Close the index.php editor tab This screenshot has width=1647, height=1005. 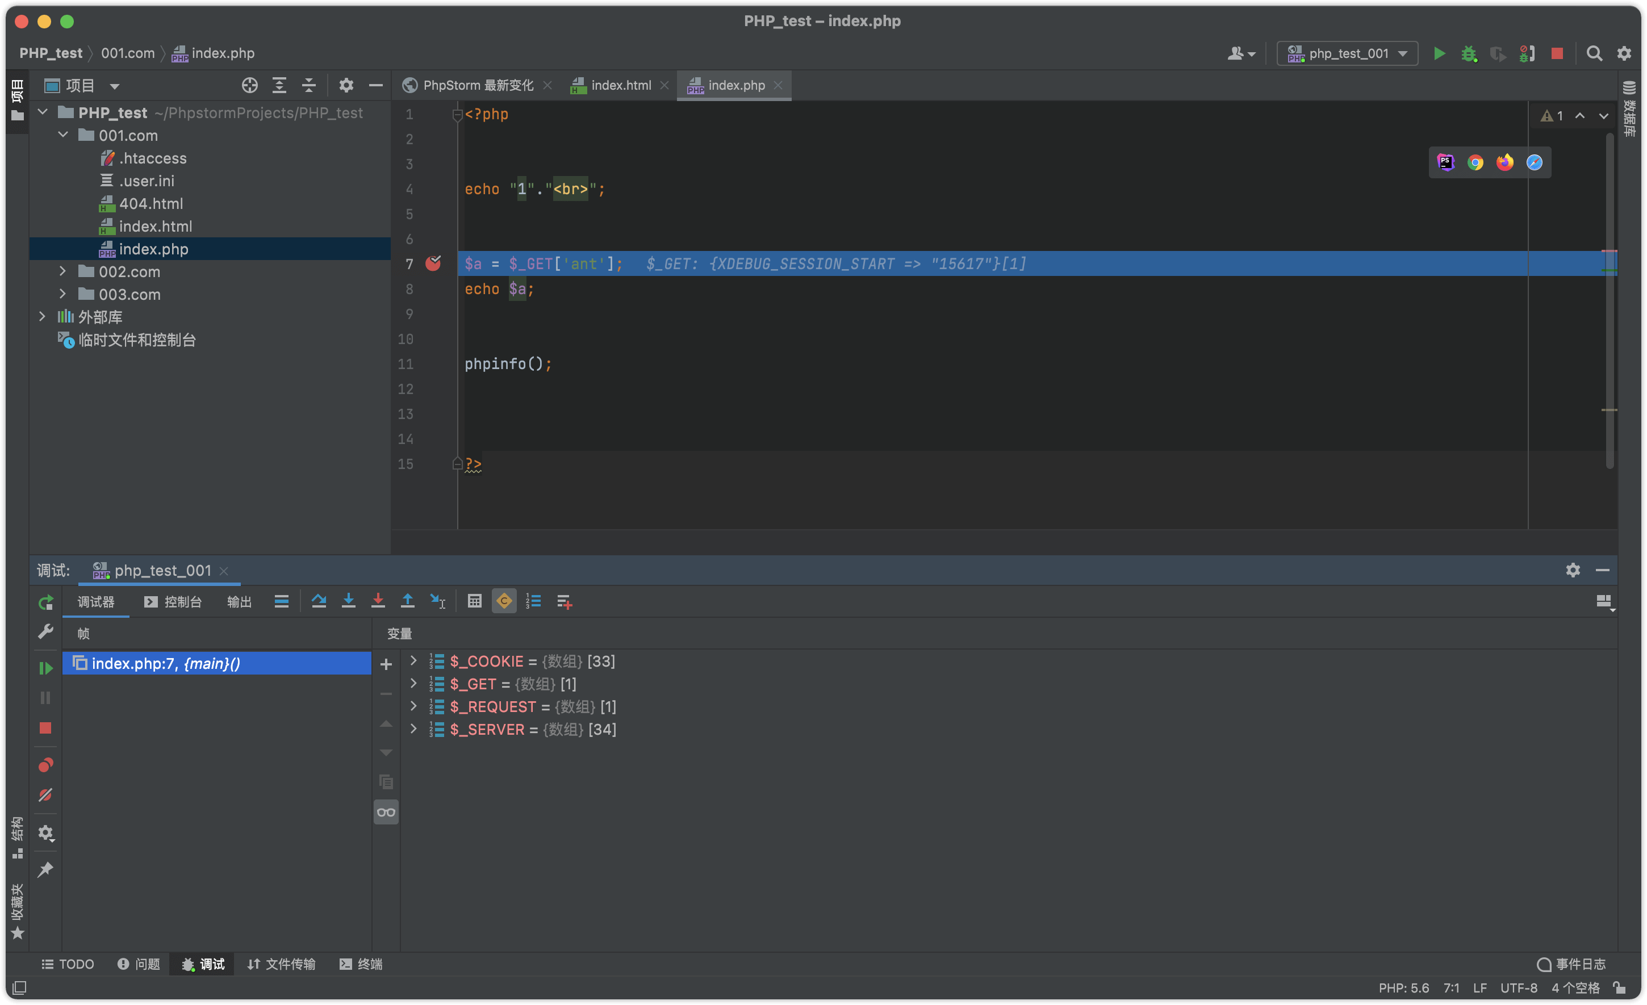coord(778,86)
